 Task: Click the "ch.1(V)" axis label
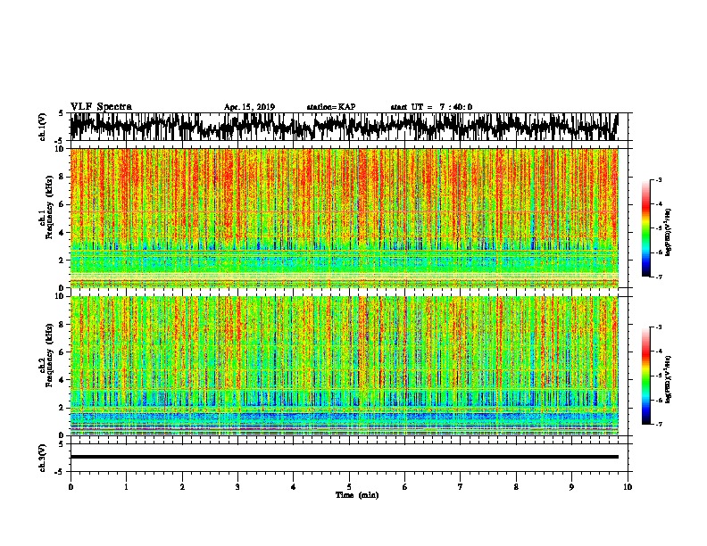43,127
